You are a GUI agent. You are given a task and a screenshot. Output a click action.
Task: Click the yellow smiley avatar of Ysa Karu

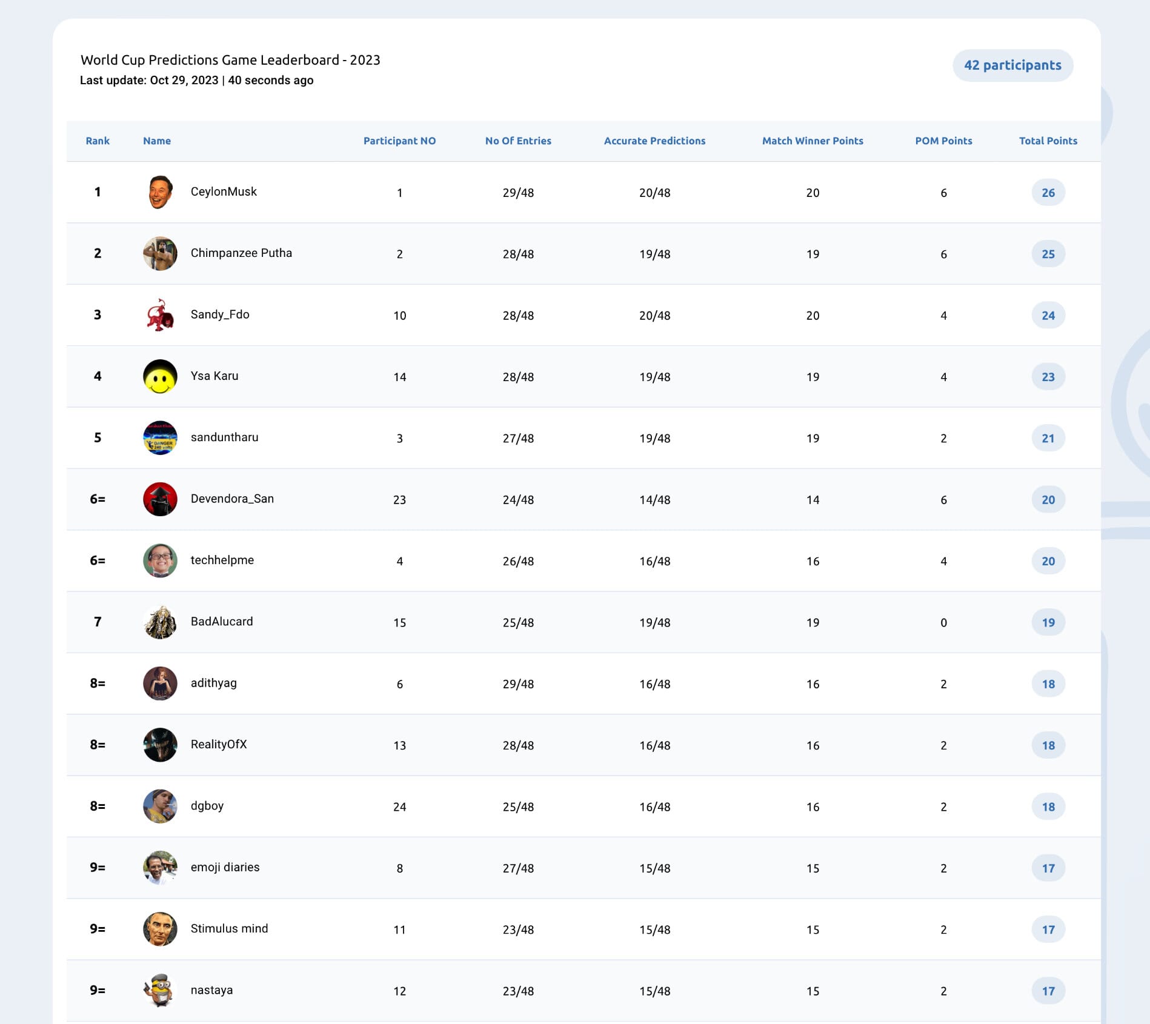coord(160,376)
